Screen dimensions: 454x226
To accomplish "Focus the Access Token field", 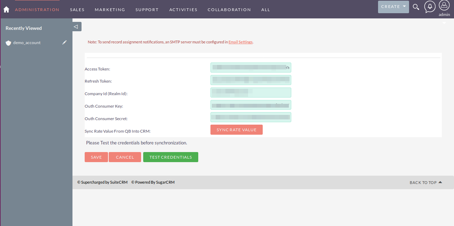I will coord(251,67).
